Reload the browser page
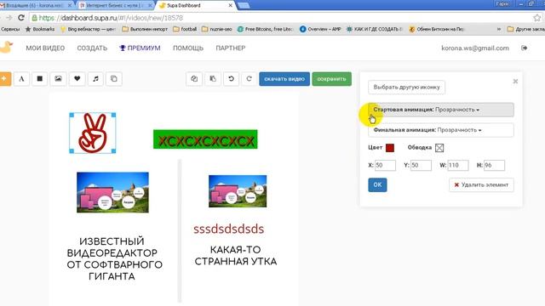 tap(21, 18)
